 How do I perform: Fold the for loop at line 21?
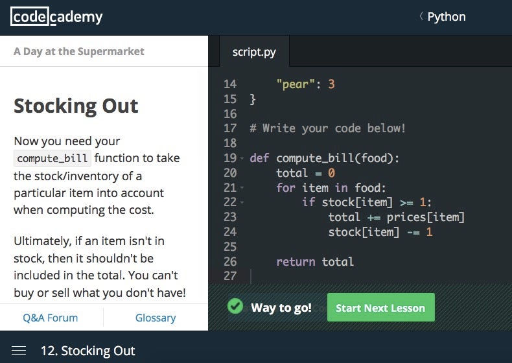[x=242, y=188]
